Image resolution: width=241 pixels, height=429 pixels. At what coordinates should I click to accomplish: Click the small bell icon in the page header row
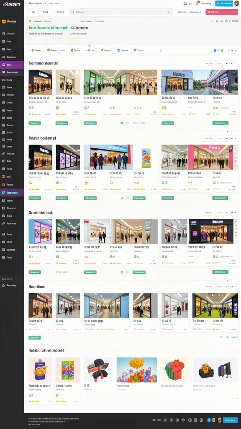222,21
